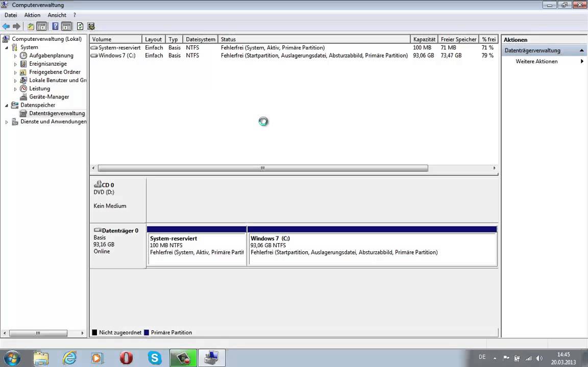Click the blue Back arrow in toolbar

(6, 26)
